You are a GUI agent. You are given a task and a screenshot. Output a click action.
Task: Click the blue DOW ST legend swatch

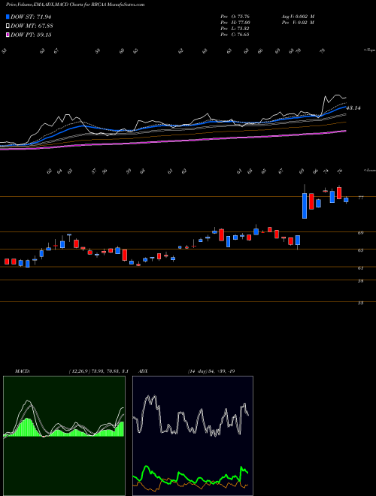[x=8, y=17]
